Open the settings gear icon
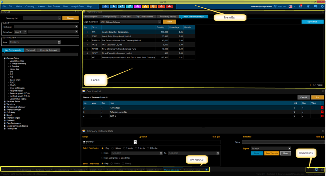The image size is (326, 176). coord(322,6)
